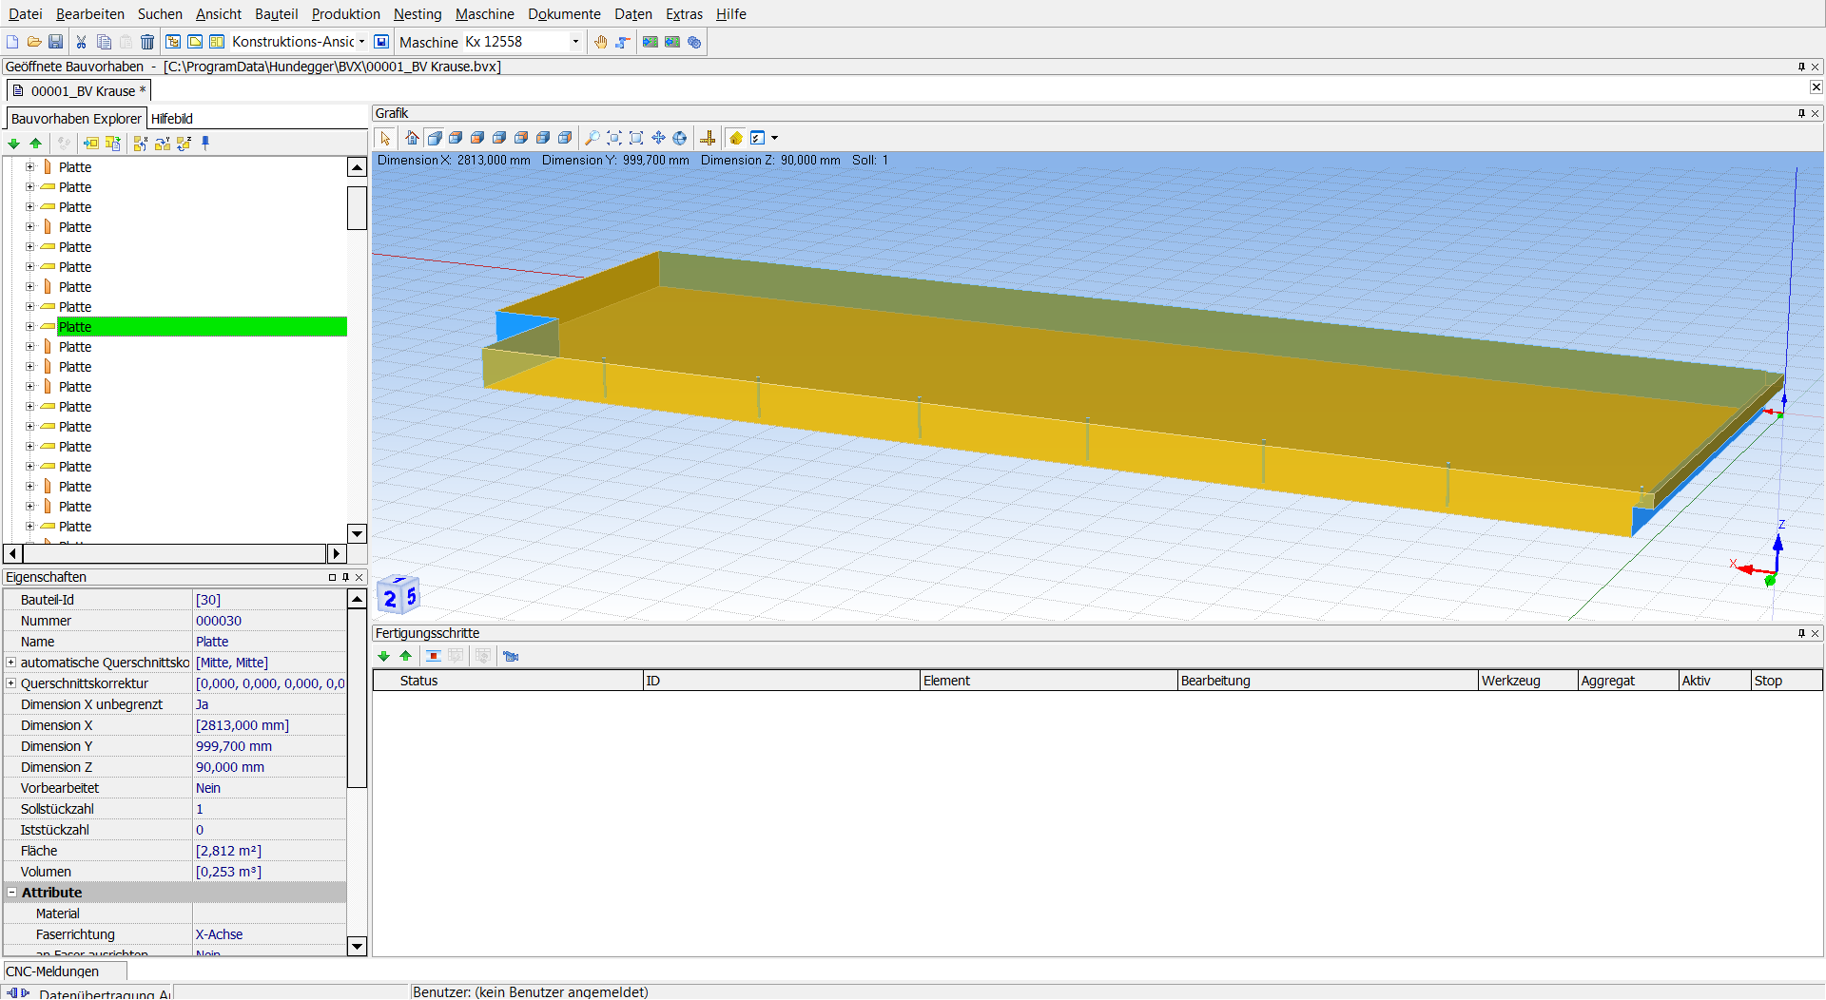Open the Nesting menu
Viewport: 1826px width, 1000px height.
(x=418, y=14)
